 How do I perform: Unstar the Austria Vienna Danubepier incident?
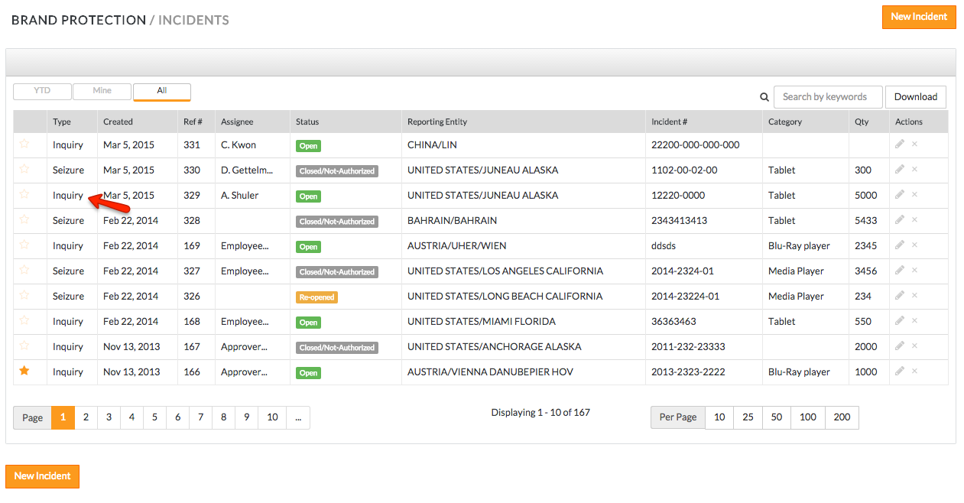click(24, 371)
